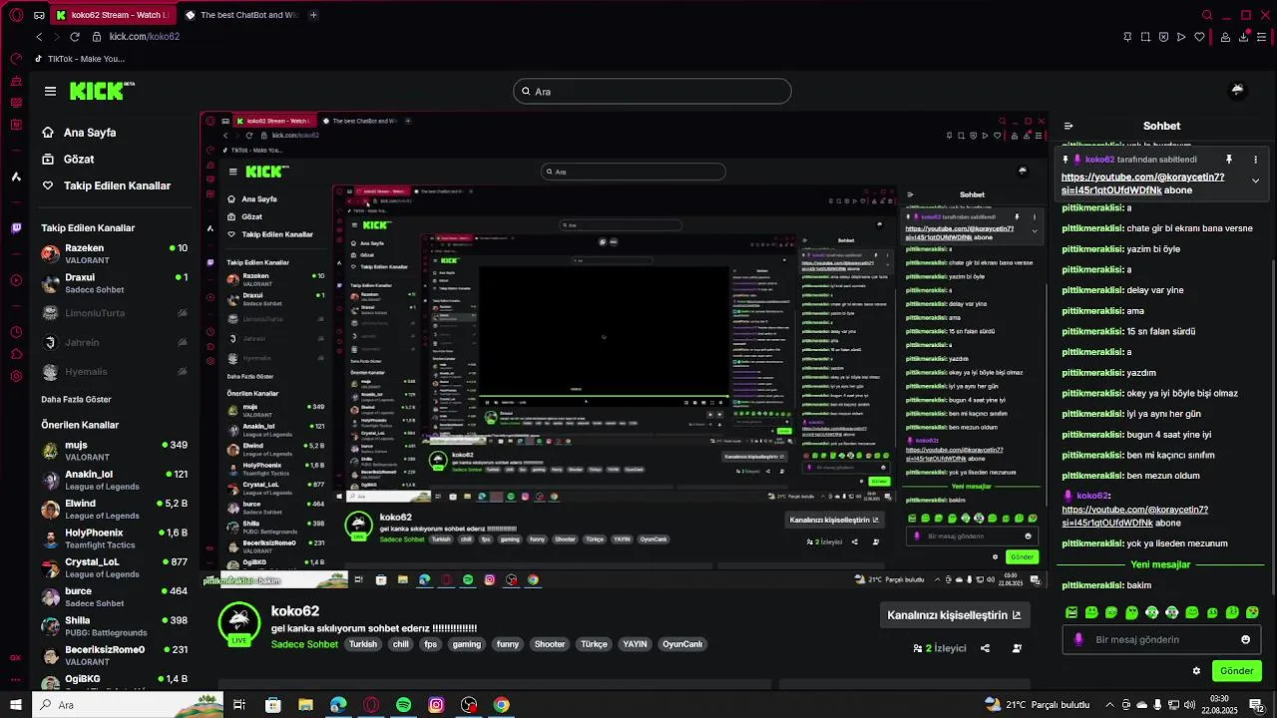Switch to the koko62 Stream tab
Screen dimensions: 1277x718
click(113, 15)
